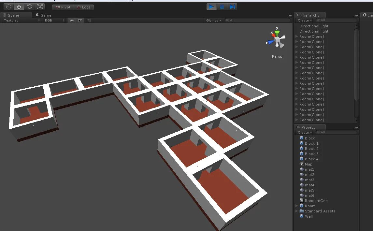Click the Hierarchy vertical scrollbar
This screenshot has height=231, width=373.
pos(356,64)
